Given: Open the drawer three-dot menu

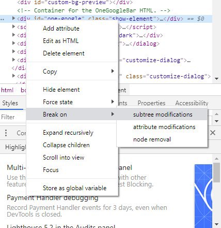Looking at the screenshot, I should pos(6,133).
